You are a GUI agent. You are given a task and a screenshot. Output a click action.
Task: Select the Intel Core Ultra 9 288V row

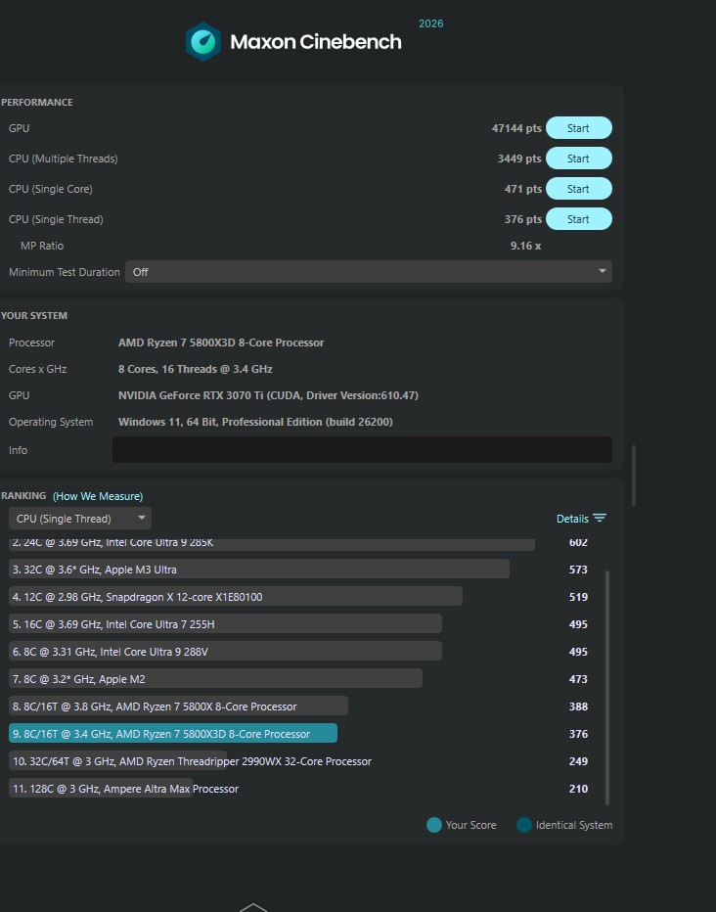(x=225, y=651)
